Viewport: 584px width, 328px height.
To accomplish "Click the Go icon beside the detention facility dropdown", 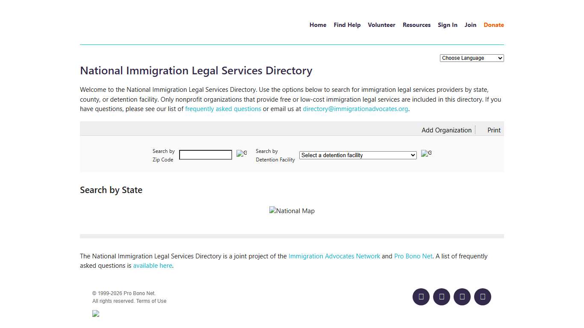I will (x=426, y=153).
